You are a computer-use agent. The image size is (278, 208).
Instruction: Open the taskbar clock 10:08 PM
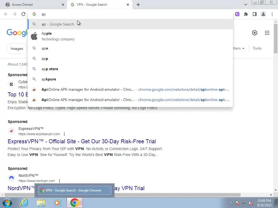click(264, 203)
